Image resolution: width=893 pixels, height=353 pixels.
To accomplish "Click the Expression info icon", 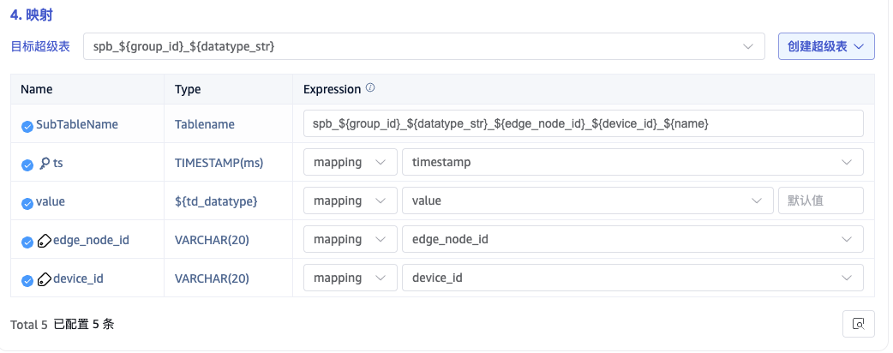I will pos(370,88).
